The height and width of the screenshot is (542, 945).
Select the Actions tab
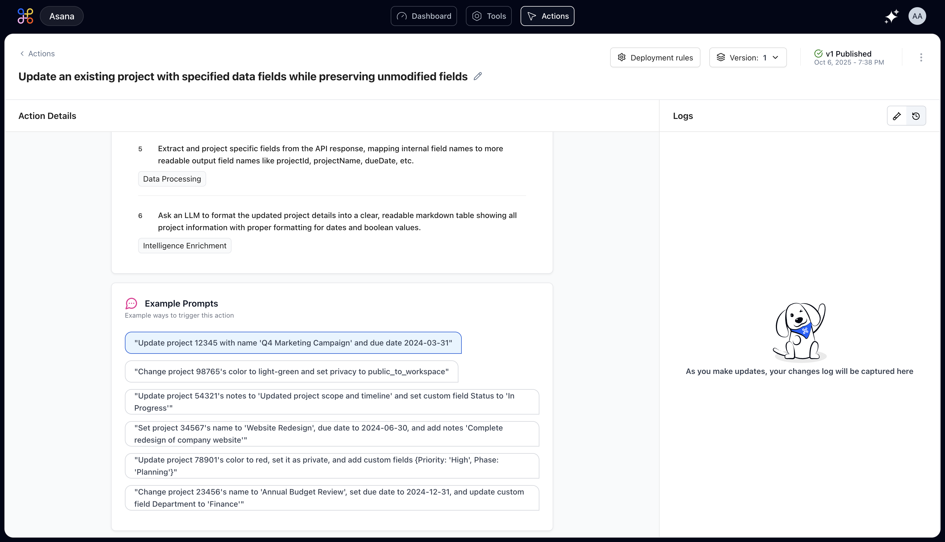[547, 16]
